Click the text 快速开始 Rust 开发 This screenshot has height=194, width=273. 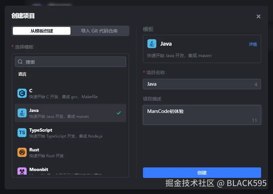[46, 156]
